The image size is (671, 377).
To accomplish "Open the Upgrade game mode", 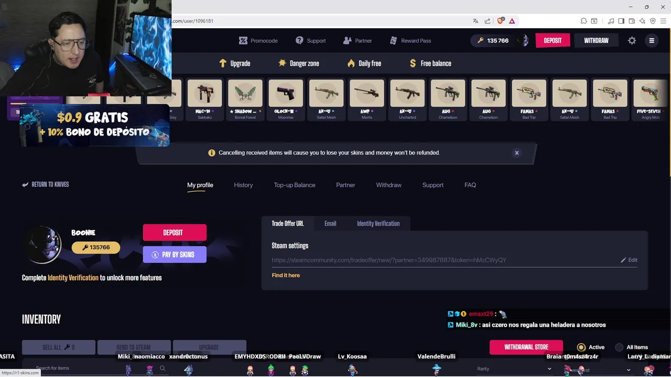I will tap(235, 63).
